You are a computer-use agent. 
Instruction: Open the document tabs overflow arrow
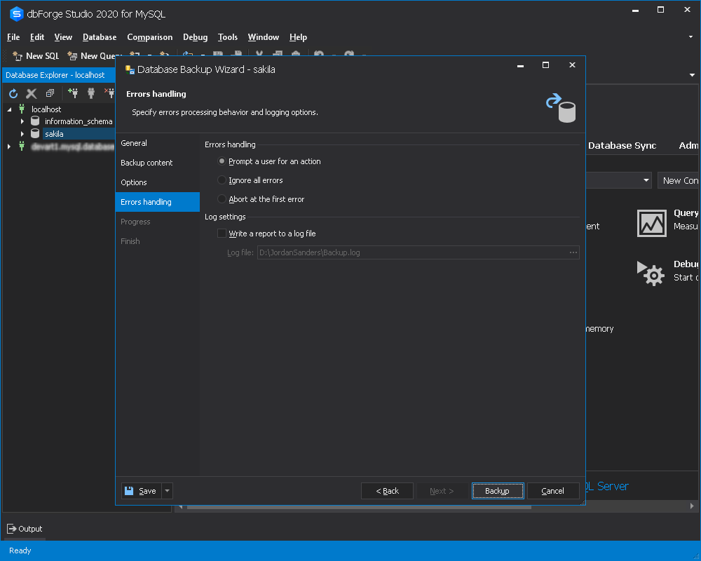692,75
